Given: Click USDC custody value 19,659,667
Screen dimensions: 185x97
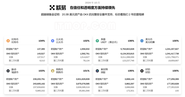Looking at the screenshot, I should 174,61.
